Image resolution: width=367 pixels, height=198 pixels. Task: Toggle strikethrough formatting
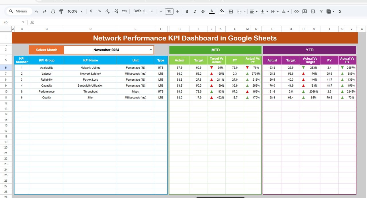[203, 11]
